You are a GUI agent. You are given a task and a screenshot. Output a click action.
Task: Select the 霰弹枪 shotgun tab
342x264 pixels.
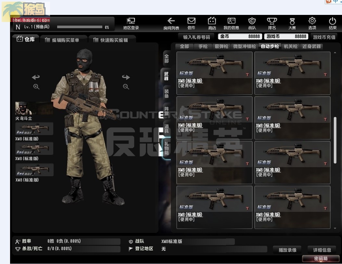click(222, 46)
